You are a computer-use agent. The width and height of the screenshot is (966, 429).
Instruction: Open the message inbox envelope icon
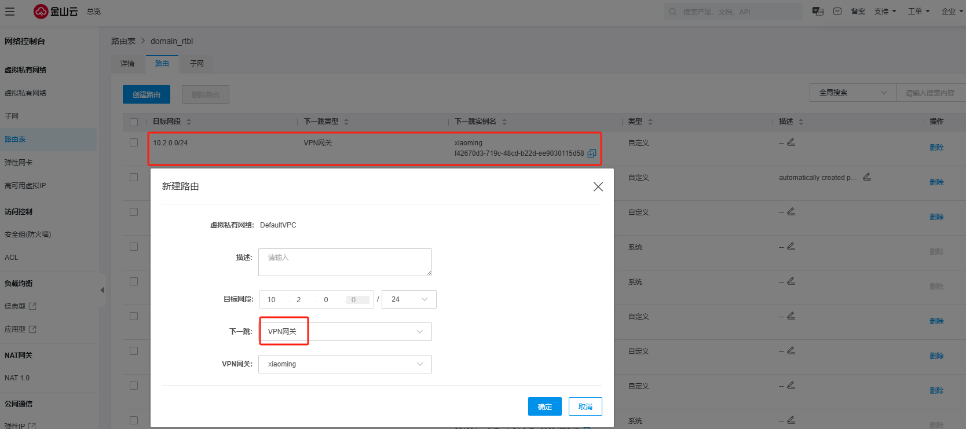coord(837,12)
